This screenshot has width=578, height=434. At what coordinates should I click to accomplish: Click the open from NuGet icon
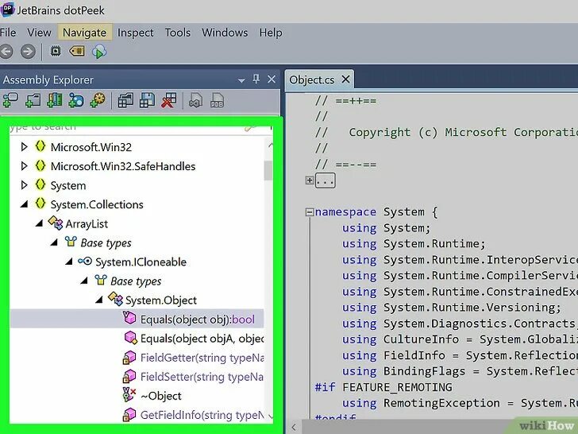tap(76, 100)
